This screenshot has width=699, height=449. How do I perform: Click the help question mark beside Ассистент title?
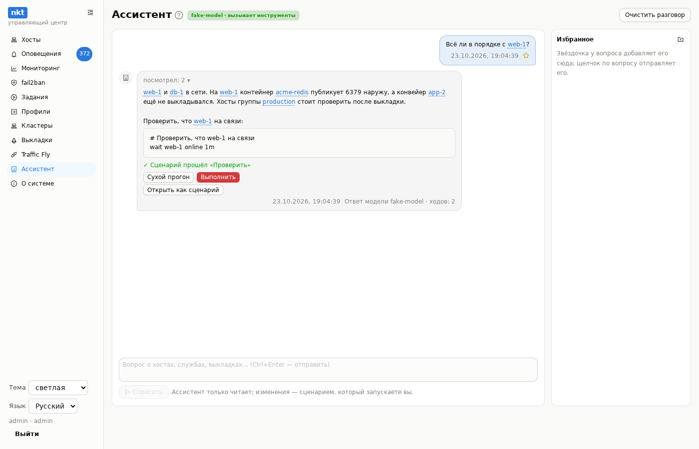pos(179,15)
